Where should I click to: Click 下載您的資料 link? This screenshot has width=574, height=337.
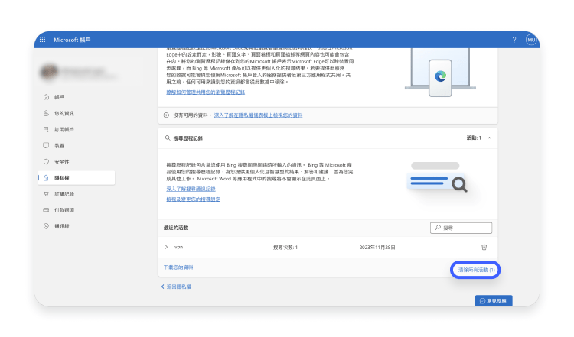[x=178, y=267]
